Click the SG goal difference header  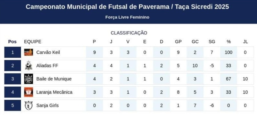(212, 42)
